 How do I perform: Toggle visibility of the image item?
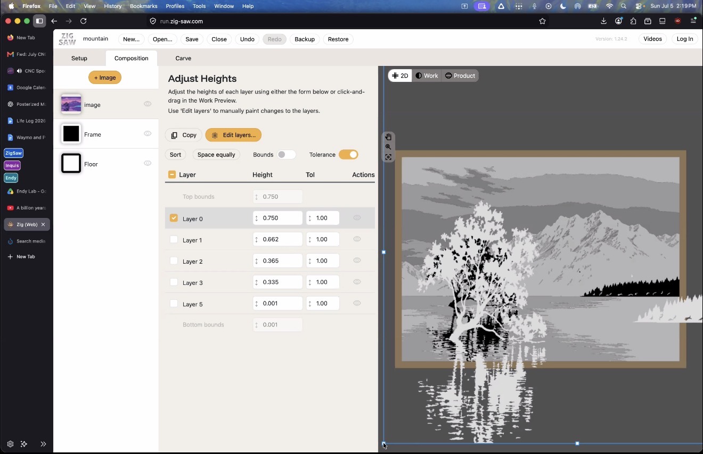(148, 104)
